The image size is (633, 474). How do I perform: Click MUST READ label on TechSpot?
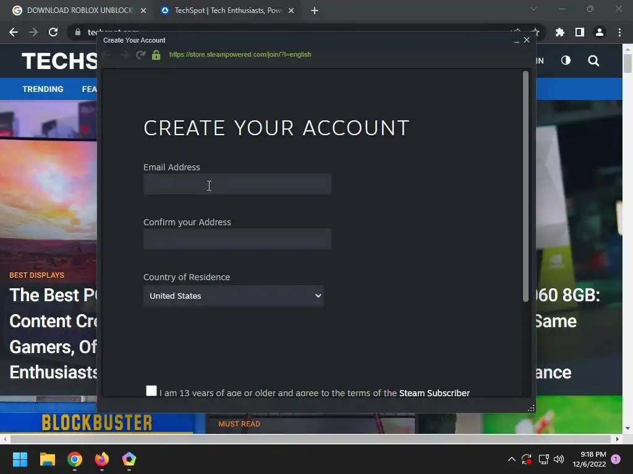239,424
